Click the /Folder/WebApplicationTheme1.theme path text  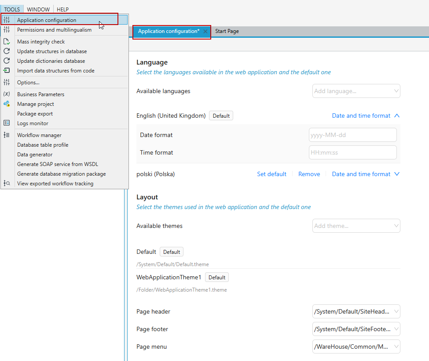182,290
